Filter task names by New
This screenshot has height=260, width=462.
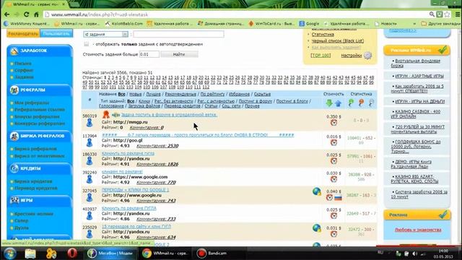[136, 94]
